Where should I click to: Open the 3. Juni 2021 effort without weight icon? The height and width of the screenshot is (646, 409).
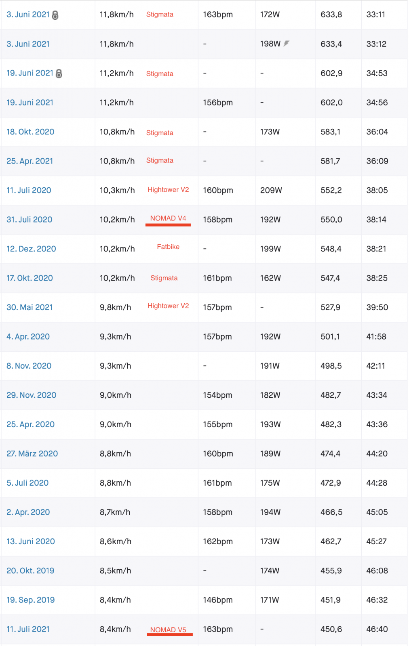point(28,44)
